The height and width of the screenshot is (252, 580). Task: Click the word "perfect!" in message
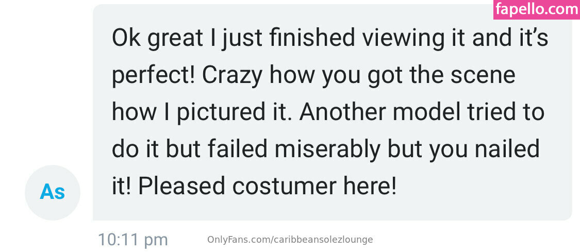pos(153,75)
